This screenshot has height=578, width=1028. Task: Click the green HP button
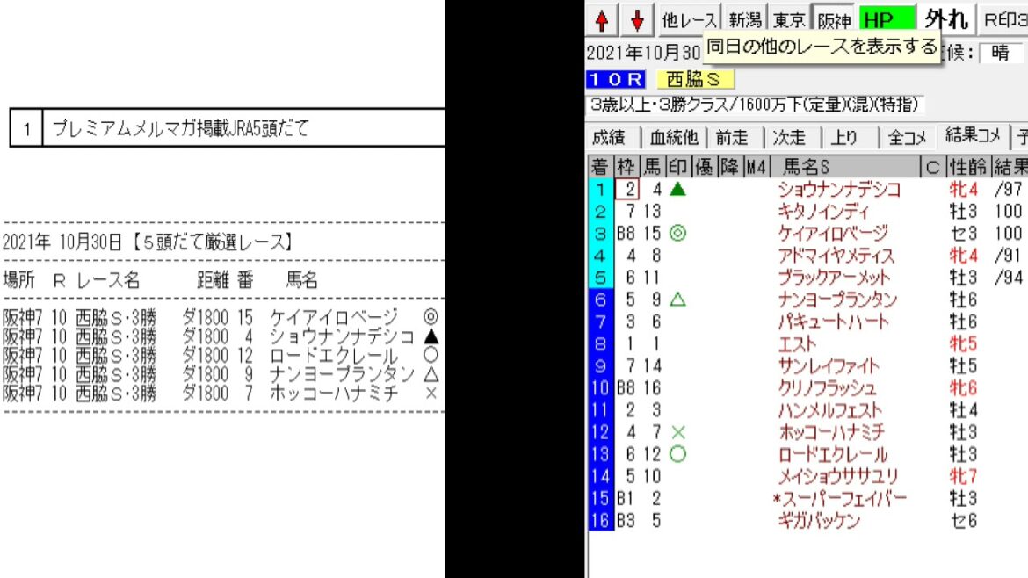click(x=887, y=18)
